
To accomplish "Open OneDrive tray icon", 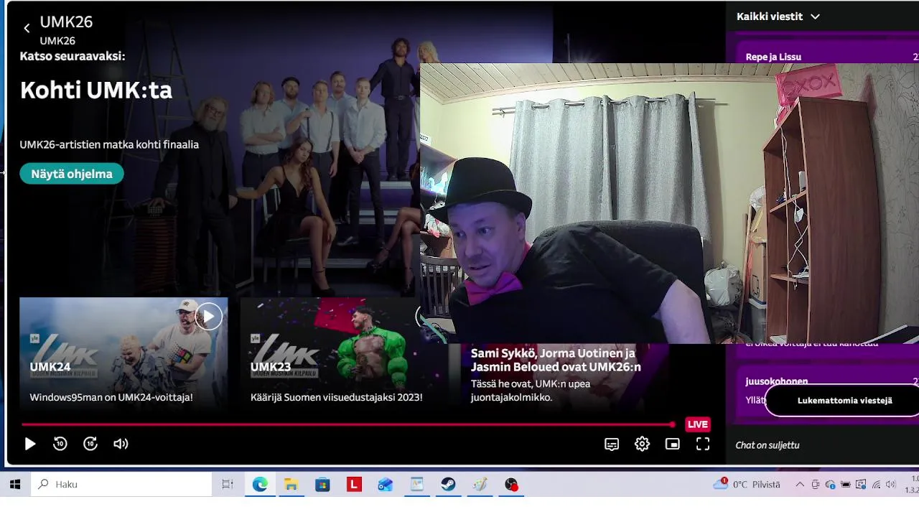I will click(831, 485).
